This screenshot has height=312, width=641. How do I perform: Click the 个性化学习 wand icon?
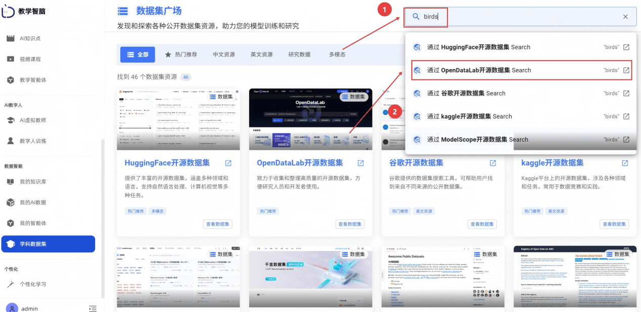[10, 284]
